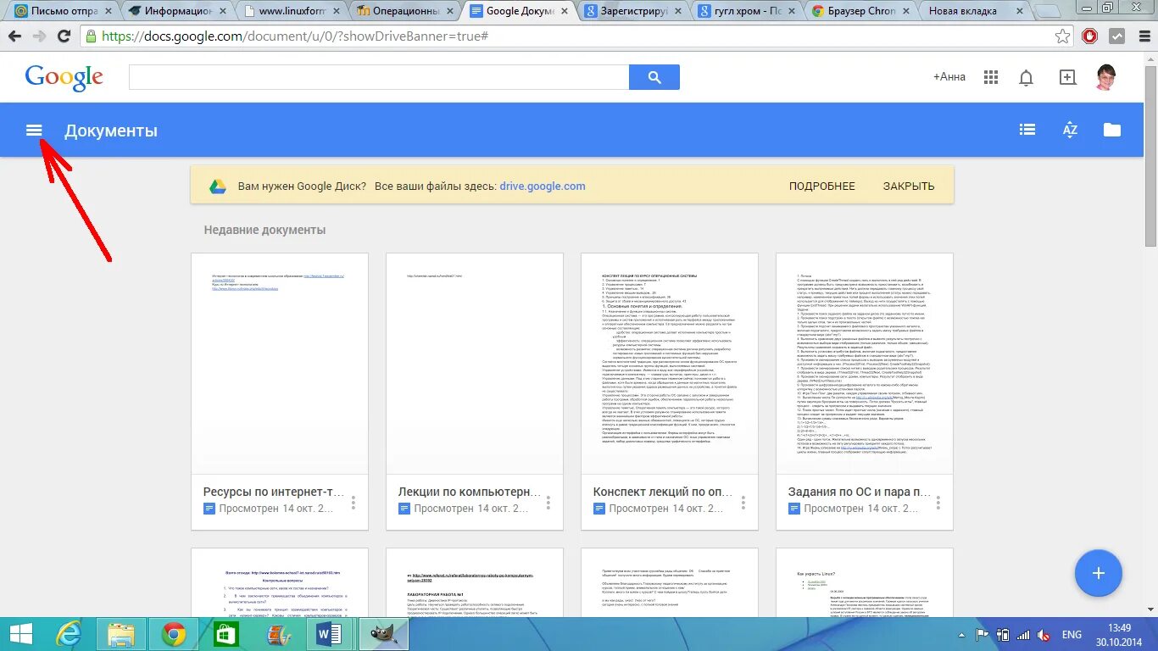This screenshot has height=651, width=1158.
Task: Open File Explorer from taskbar
Action: [121, 634]
